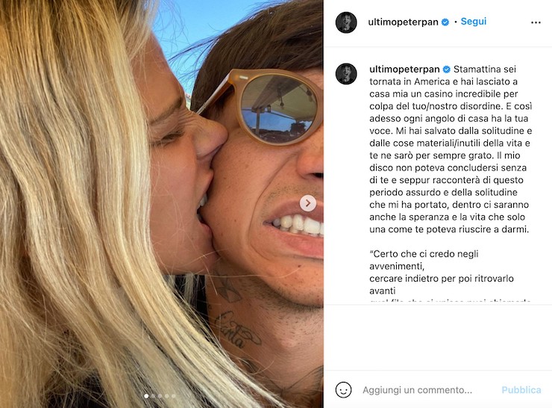
Task: Click Segui to follow the account
Action: click(x=474, y=22)
